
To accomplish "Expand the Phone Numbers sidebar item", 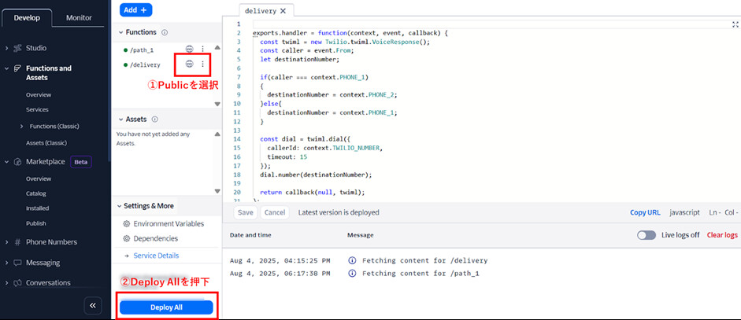I will [x=6, y=242].
